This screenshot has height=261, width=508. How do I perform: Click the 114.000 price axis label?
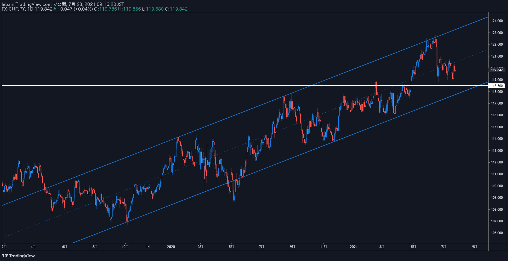click(x=497, y=139)
